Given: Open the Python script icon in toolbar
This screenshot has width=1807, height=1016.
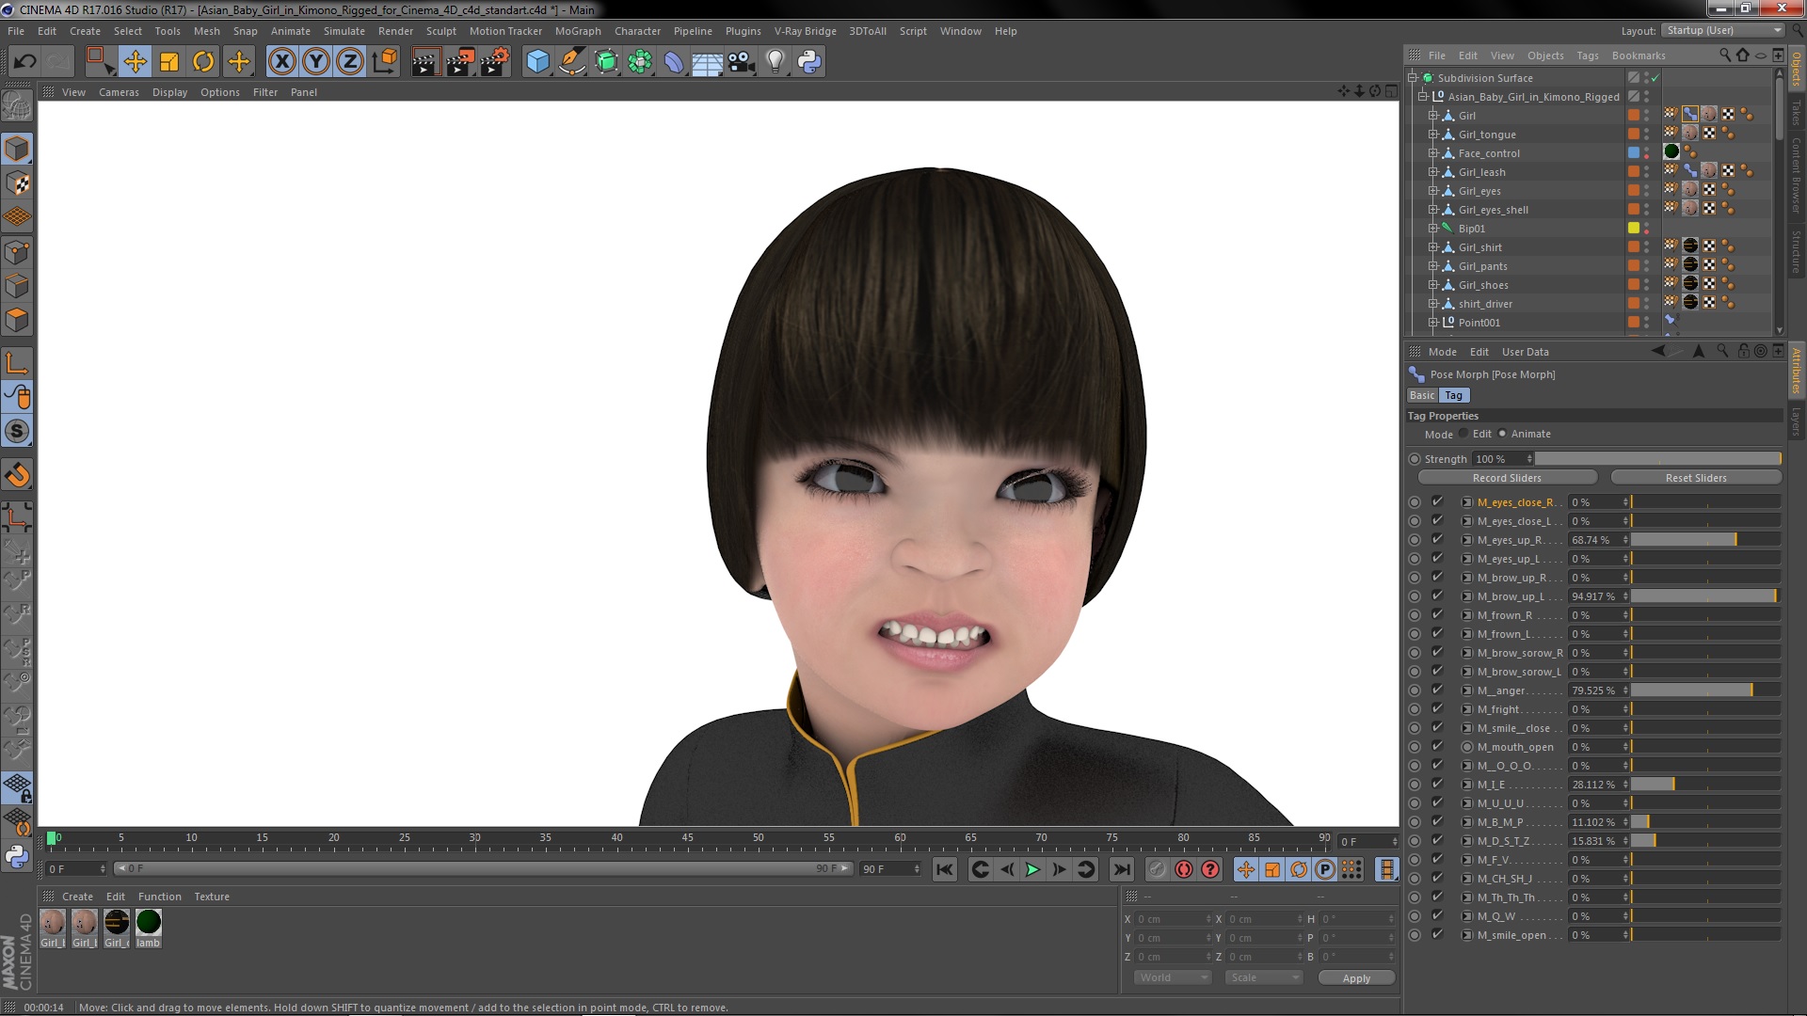Looking at the screenshot, I should click(x=809, y=62).
